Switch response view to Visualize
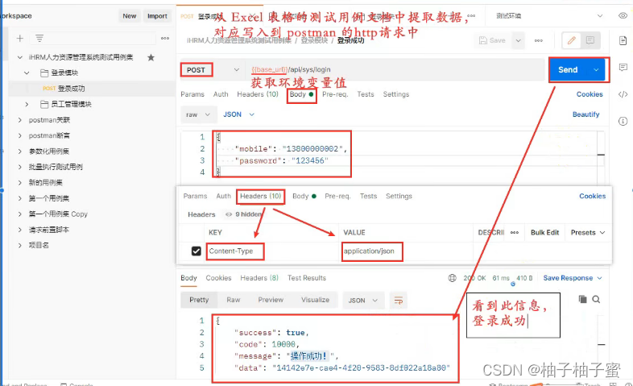The width and height of the screenshot is (633, 386). pos(315,300)
